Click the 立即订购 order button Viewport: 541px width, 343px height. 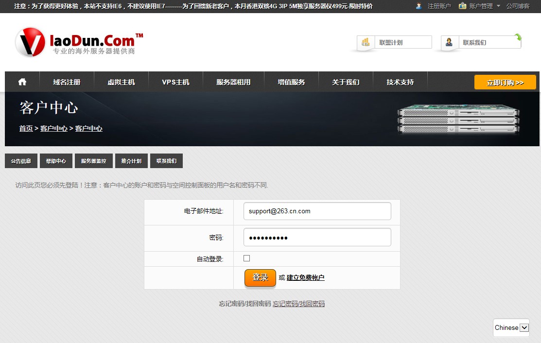(x=505, y=83)
